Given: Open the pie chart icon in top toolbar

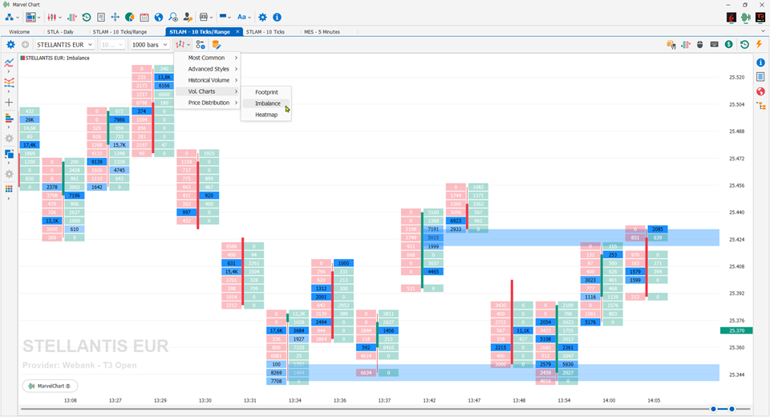Looking at the screenshot, I should (x=130, y=17).
